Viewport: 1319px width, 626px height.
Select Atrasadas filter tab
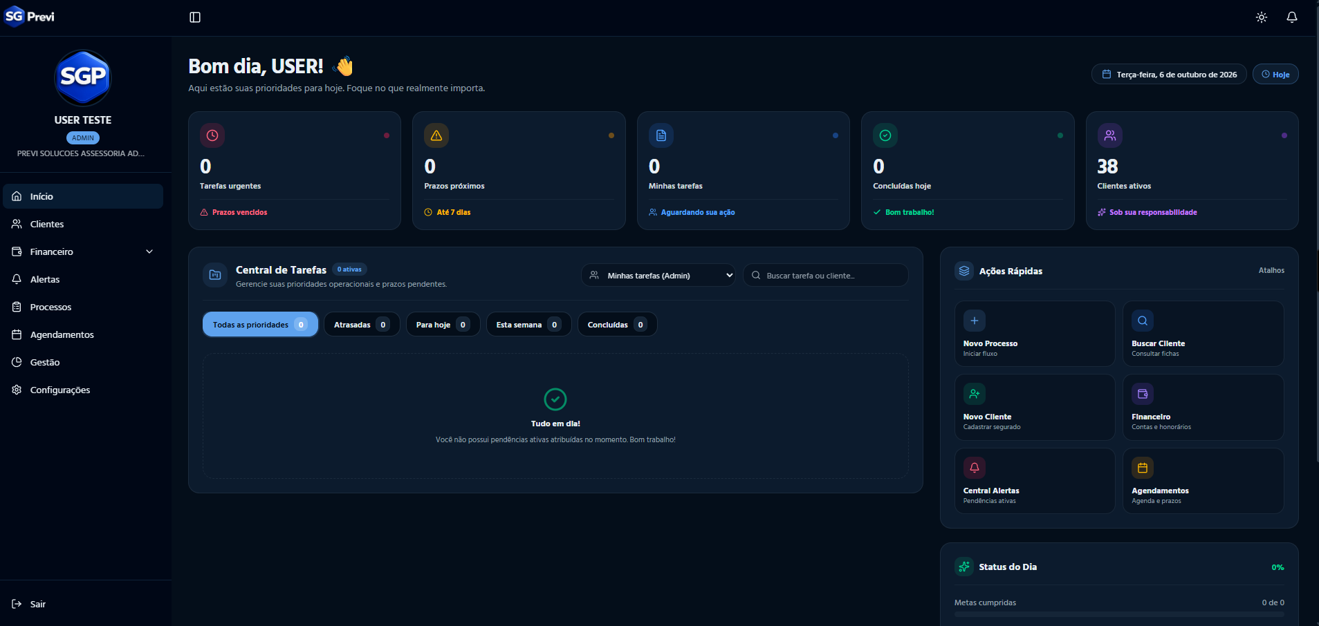(362, 325)
